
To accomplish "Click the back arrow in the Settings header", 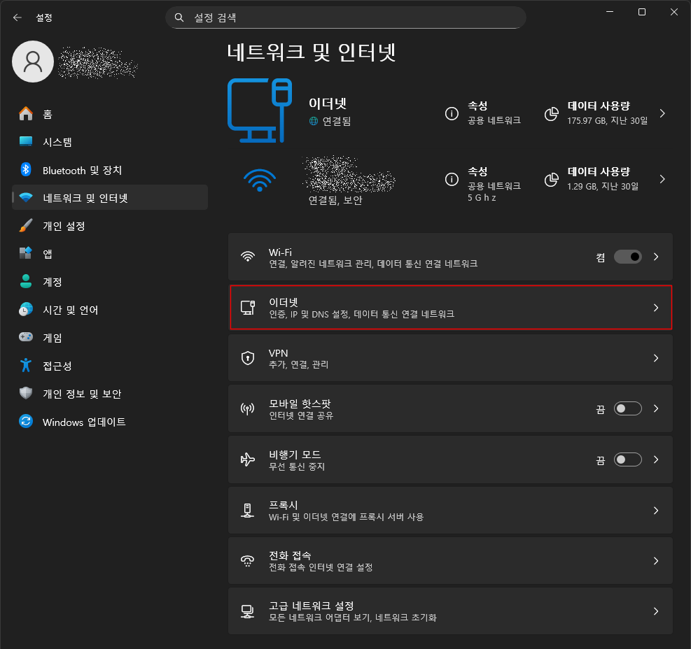I will [18, 17].
